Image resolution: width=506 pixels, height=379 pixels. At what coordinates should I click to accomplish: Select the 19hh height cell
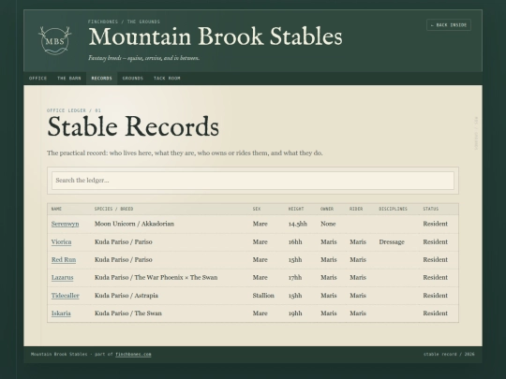coord(295,313)
